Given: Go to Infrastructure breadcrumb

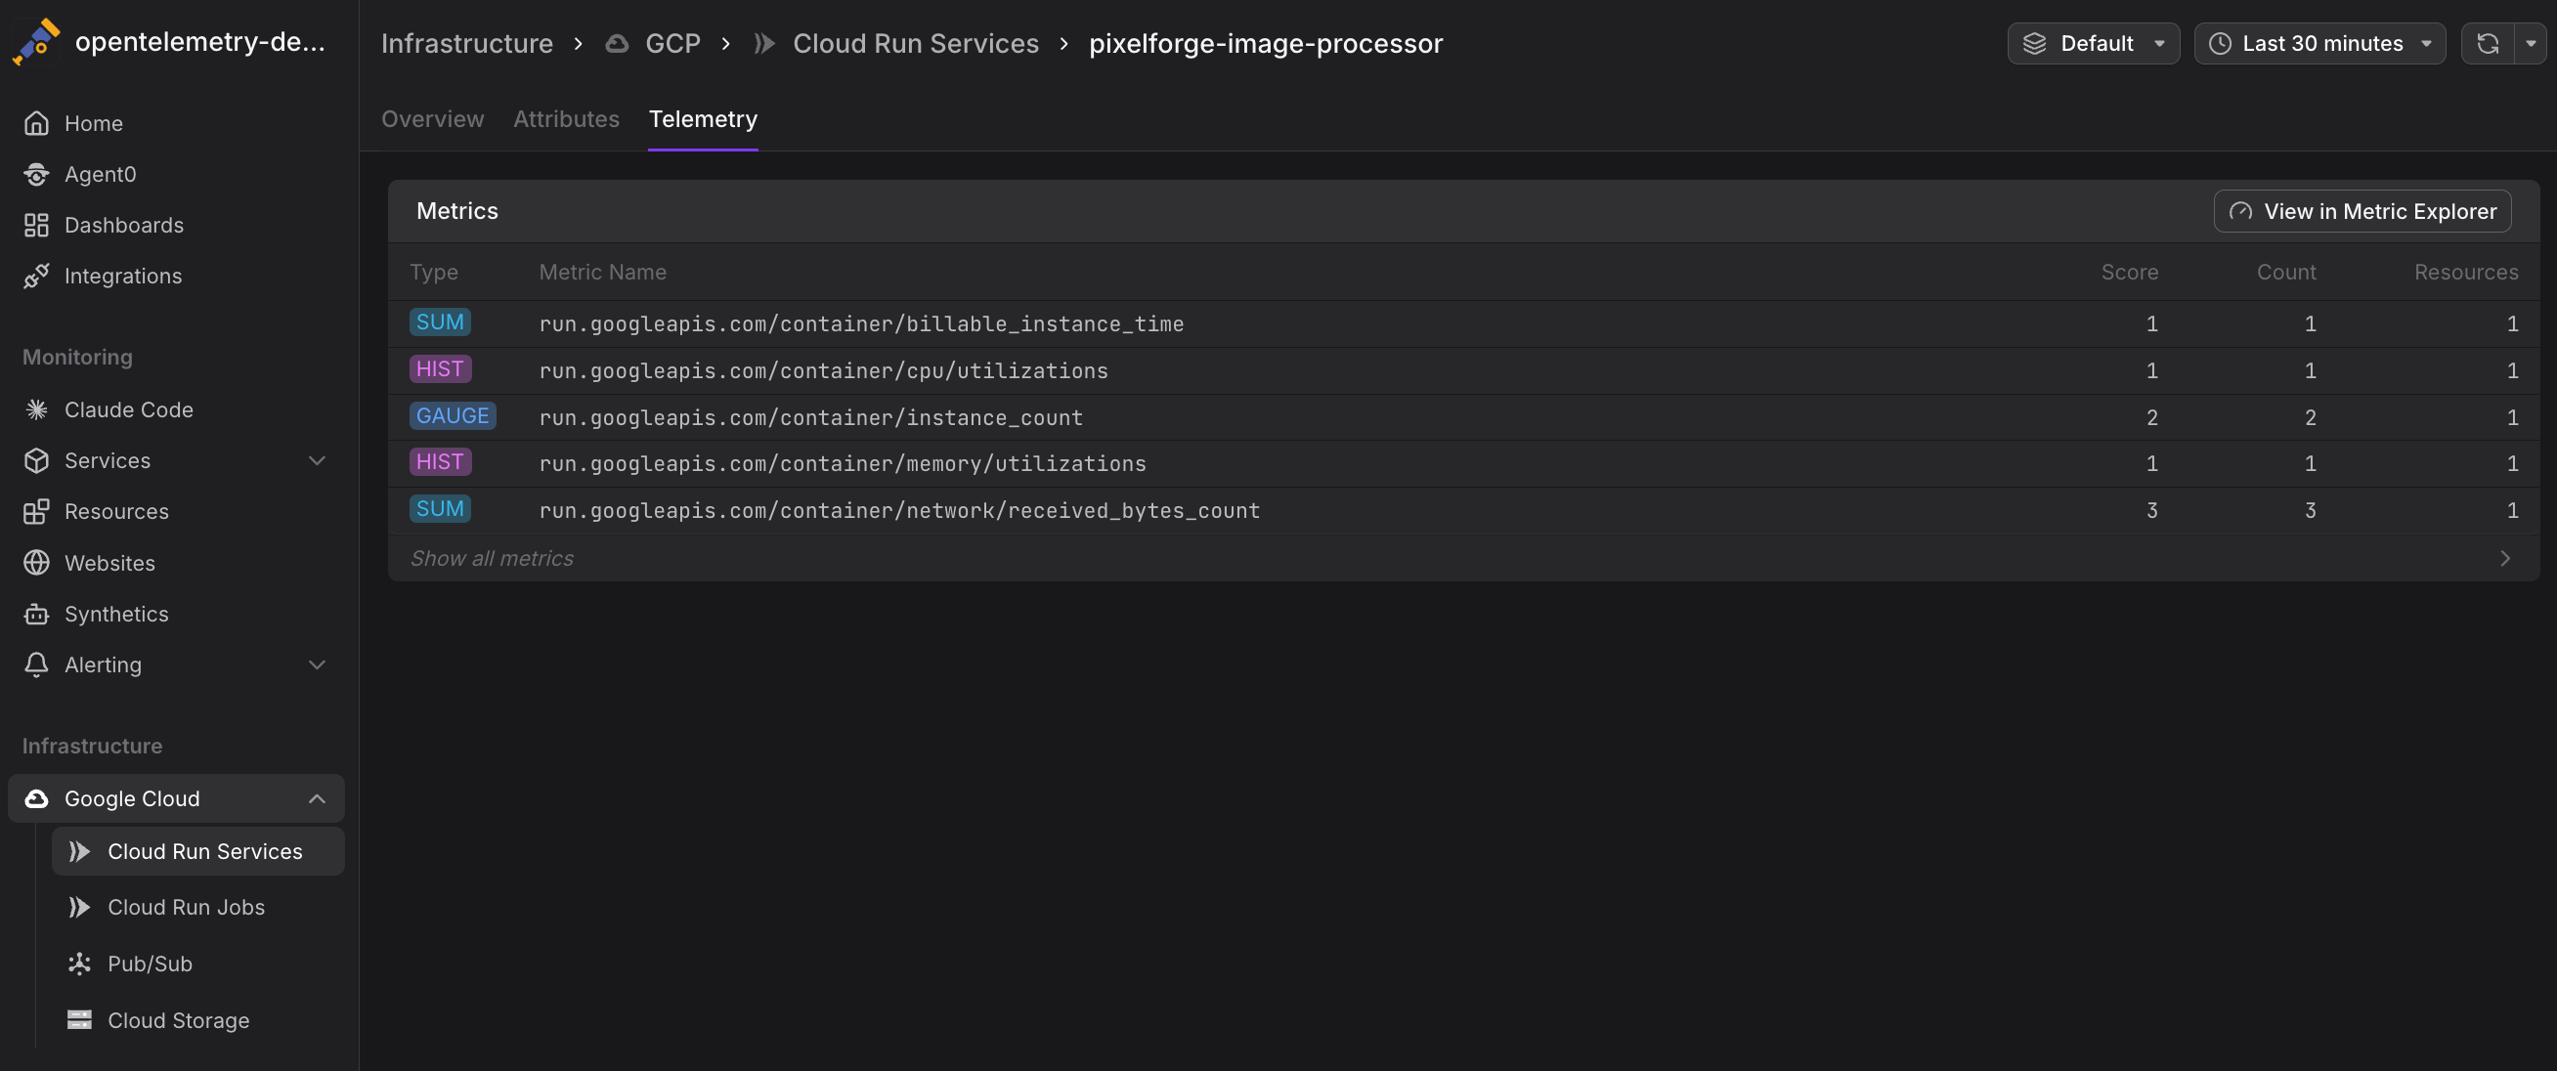Looking at the screenshot, I should pos(466,44).
